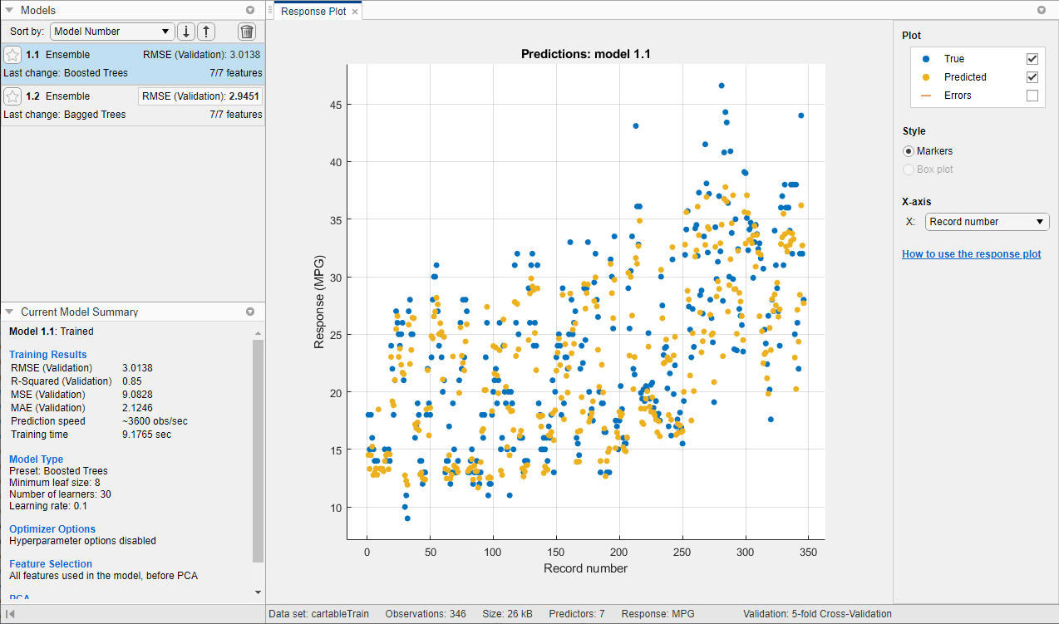Uncheck the Predicted checkbox
This screenshot has height=624, width=1059.
pyautogui.click(x=1032, y=76)
